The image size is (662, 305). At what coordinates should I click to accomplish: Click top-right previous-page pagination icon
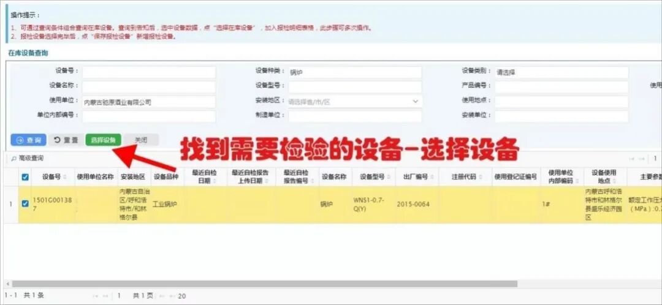click(641, 159)
